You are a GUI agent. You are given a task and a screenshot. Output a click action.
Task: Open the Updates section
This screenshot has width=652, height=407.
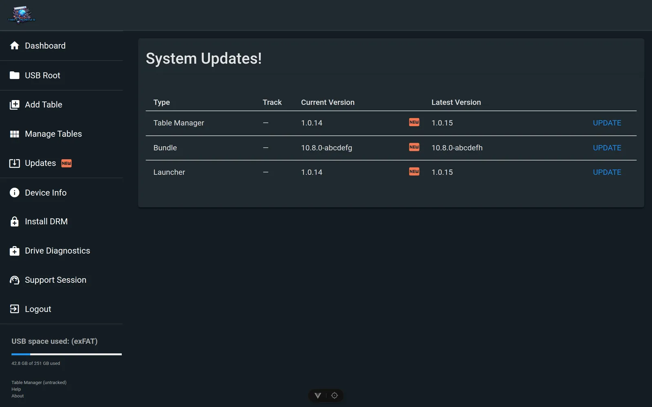coord(62,163)
